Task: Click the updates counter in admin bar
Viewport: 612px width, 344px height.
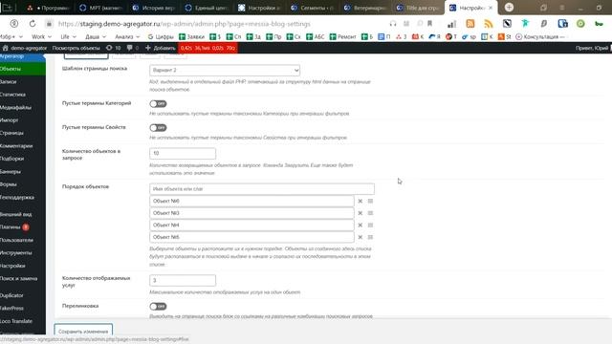Action: pos(114,48)
